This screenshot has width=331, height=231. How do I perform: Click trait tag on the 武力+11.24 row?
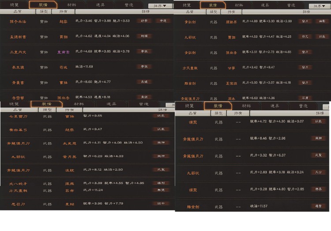[x=161, y=190]
